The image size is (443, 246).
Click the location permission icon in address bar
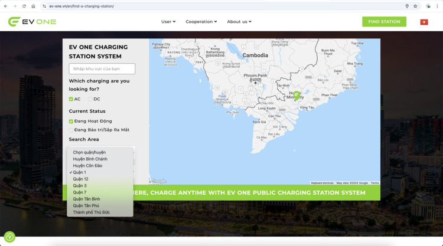pyautogui.click(x=407, y=6)
